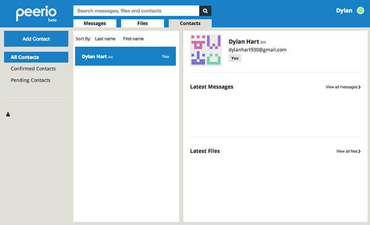This screenshot has width=370, height=225.
Task: Click the email dylanhart930@gmail.com
Action: (x=257, y=50)
